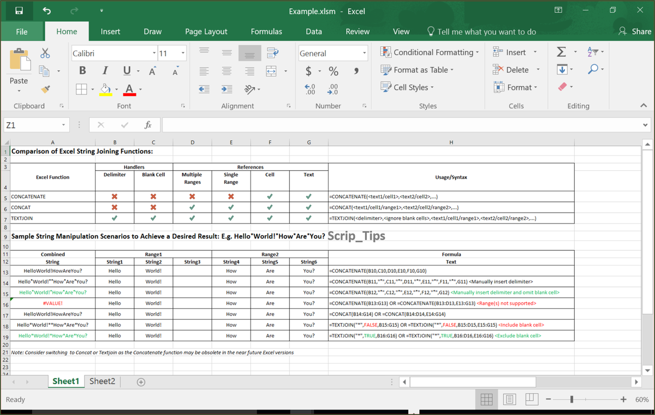Switch to the Page Layout tab
This screenshot has width=655, height=415.
206,32
